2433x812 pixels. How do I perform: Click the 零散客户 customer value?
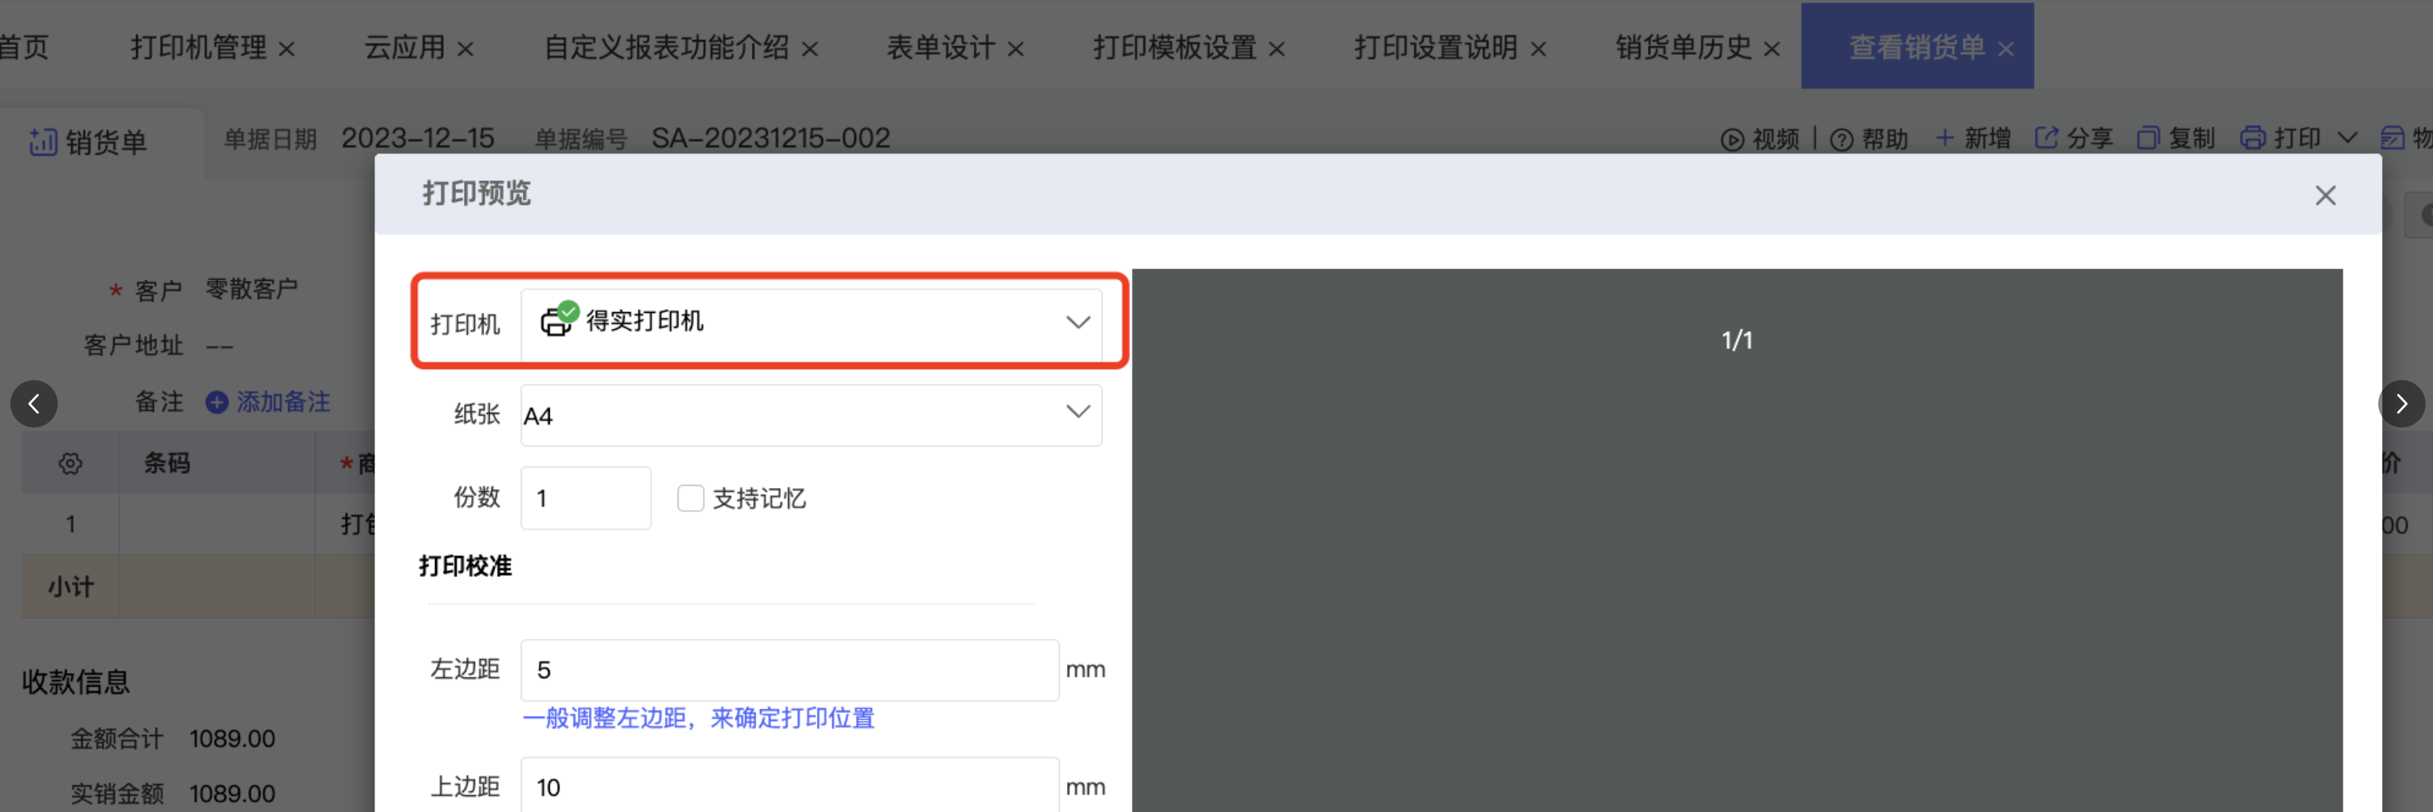pos(252,289)
